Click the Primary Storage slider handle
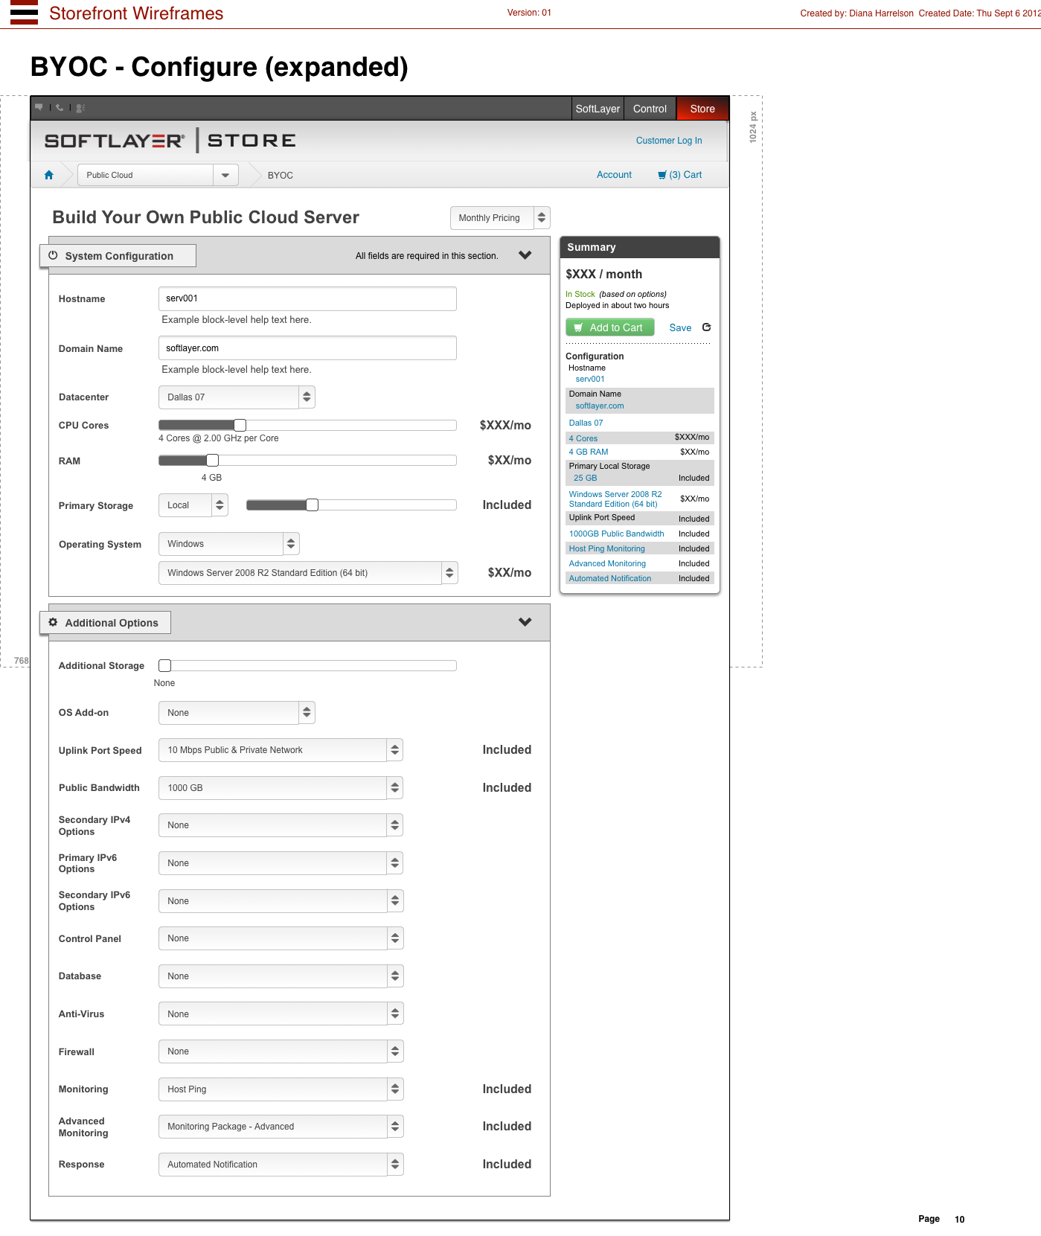The height and width of the screenshot is (1236, 1041). 313,505
